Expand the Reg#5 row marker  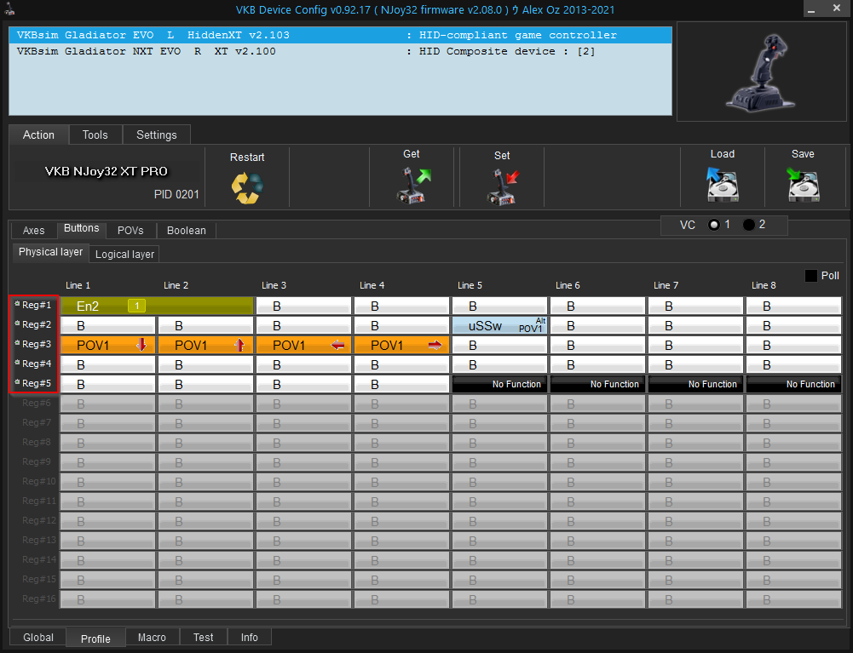tap(17, 382)
